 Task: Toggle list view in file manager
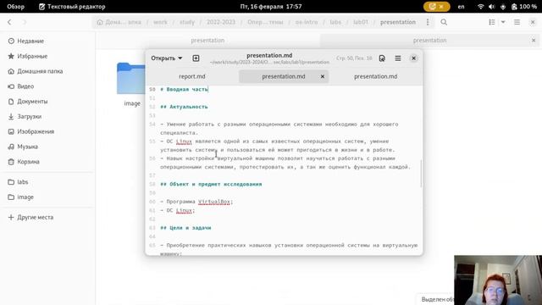click(491, 22)
